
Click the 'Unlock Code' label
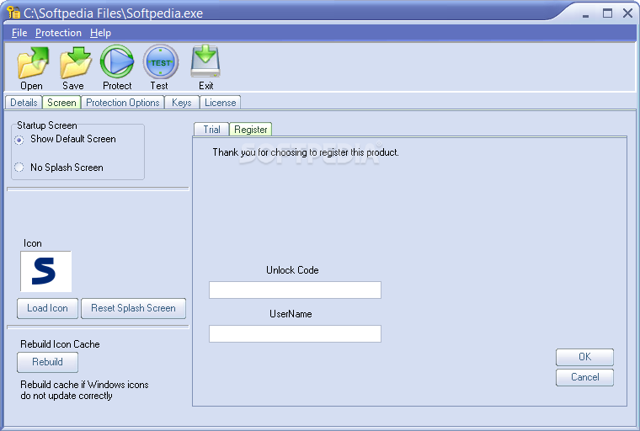tap(292, 269)
